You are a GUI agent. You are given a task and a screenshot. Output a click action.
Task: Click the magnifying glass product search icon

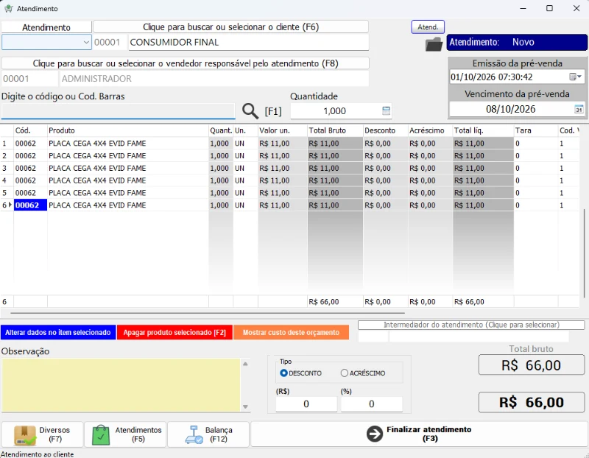coord(250,111)
